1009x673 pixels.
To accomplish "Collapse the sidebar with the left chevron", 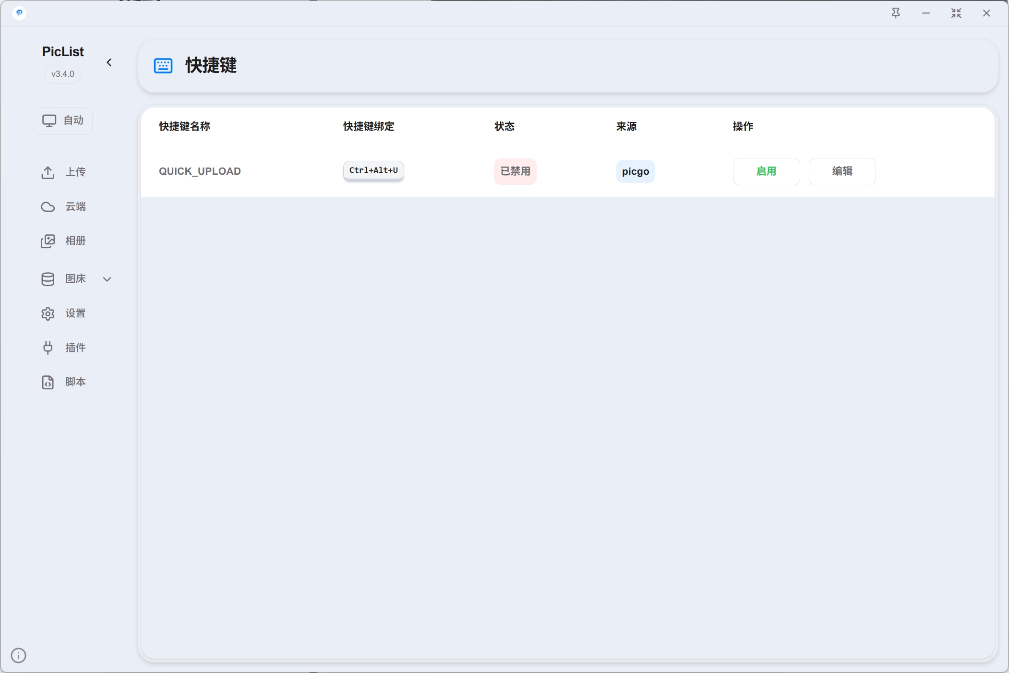I will tap(109, 62).
